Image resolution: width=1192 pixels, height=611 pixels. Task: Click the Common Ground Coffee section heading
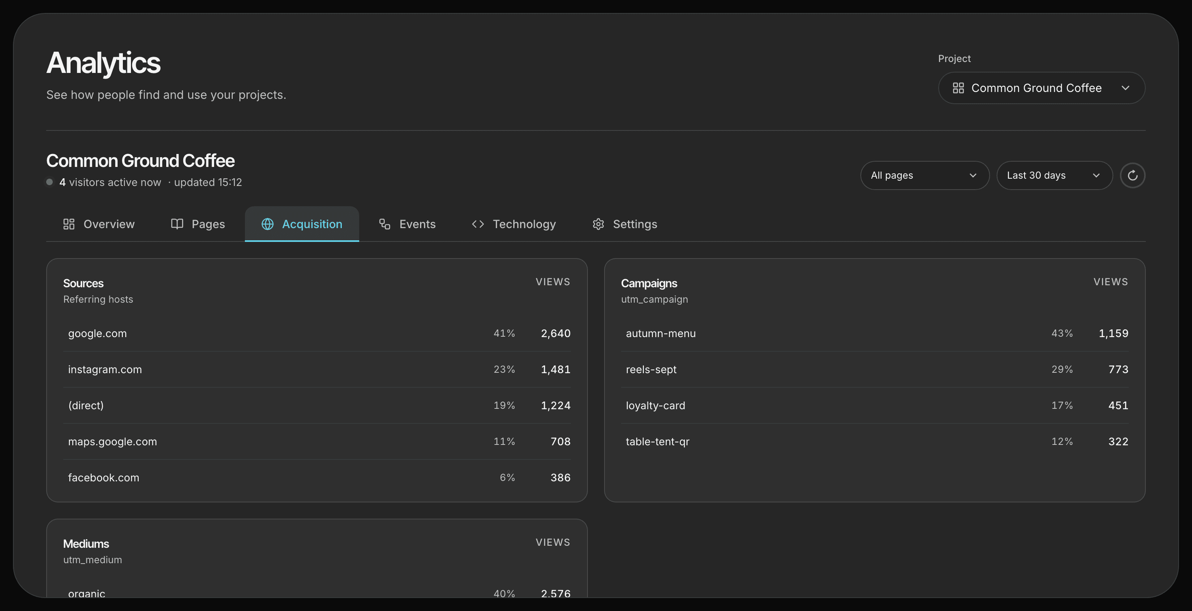point(140,160)
